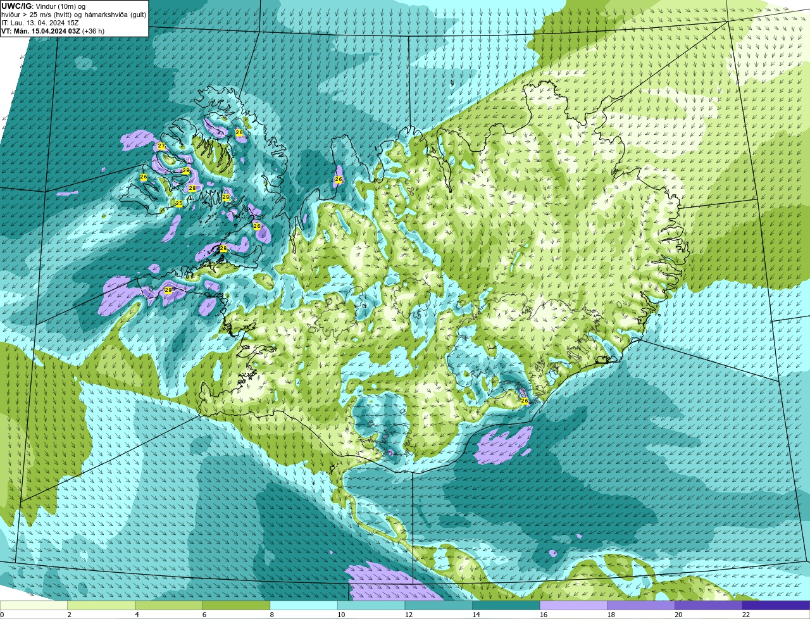
Task: Click the legend scale value "6"
Action: (204, 615)
